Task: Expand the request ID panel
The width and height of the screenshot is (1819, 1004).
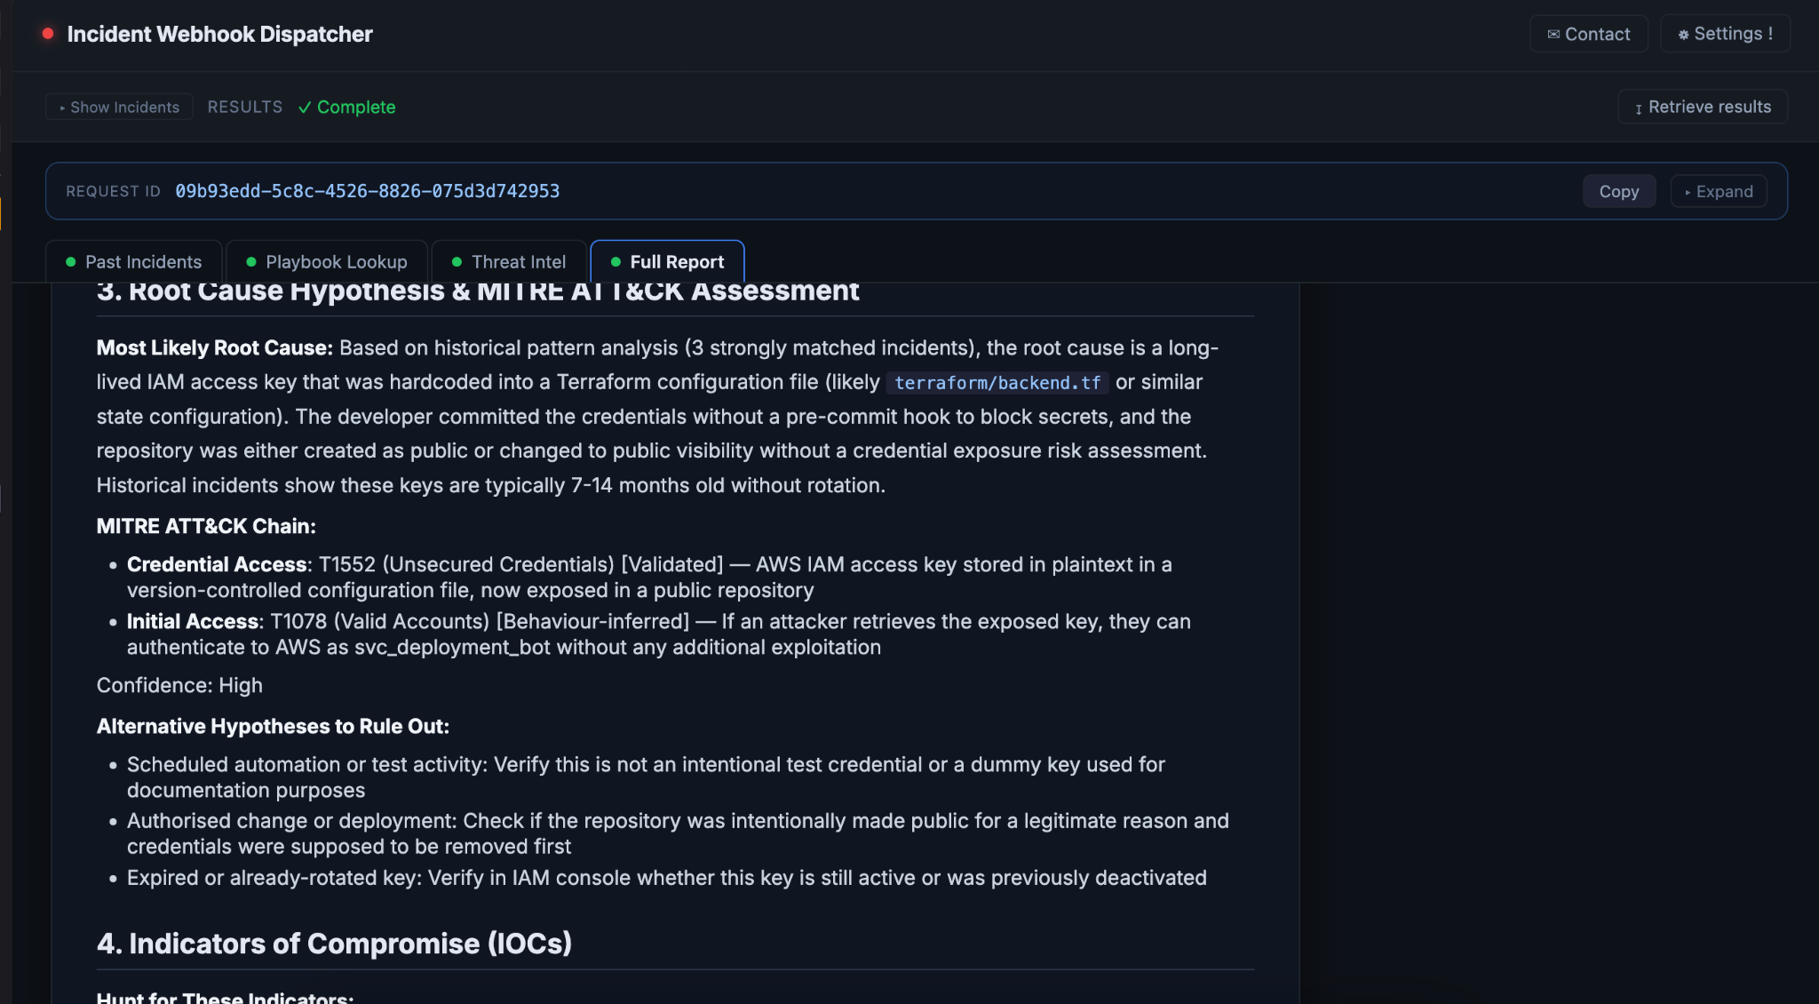Action: tap(1719, 191)
